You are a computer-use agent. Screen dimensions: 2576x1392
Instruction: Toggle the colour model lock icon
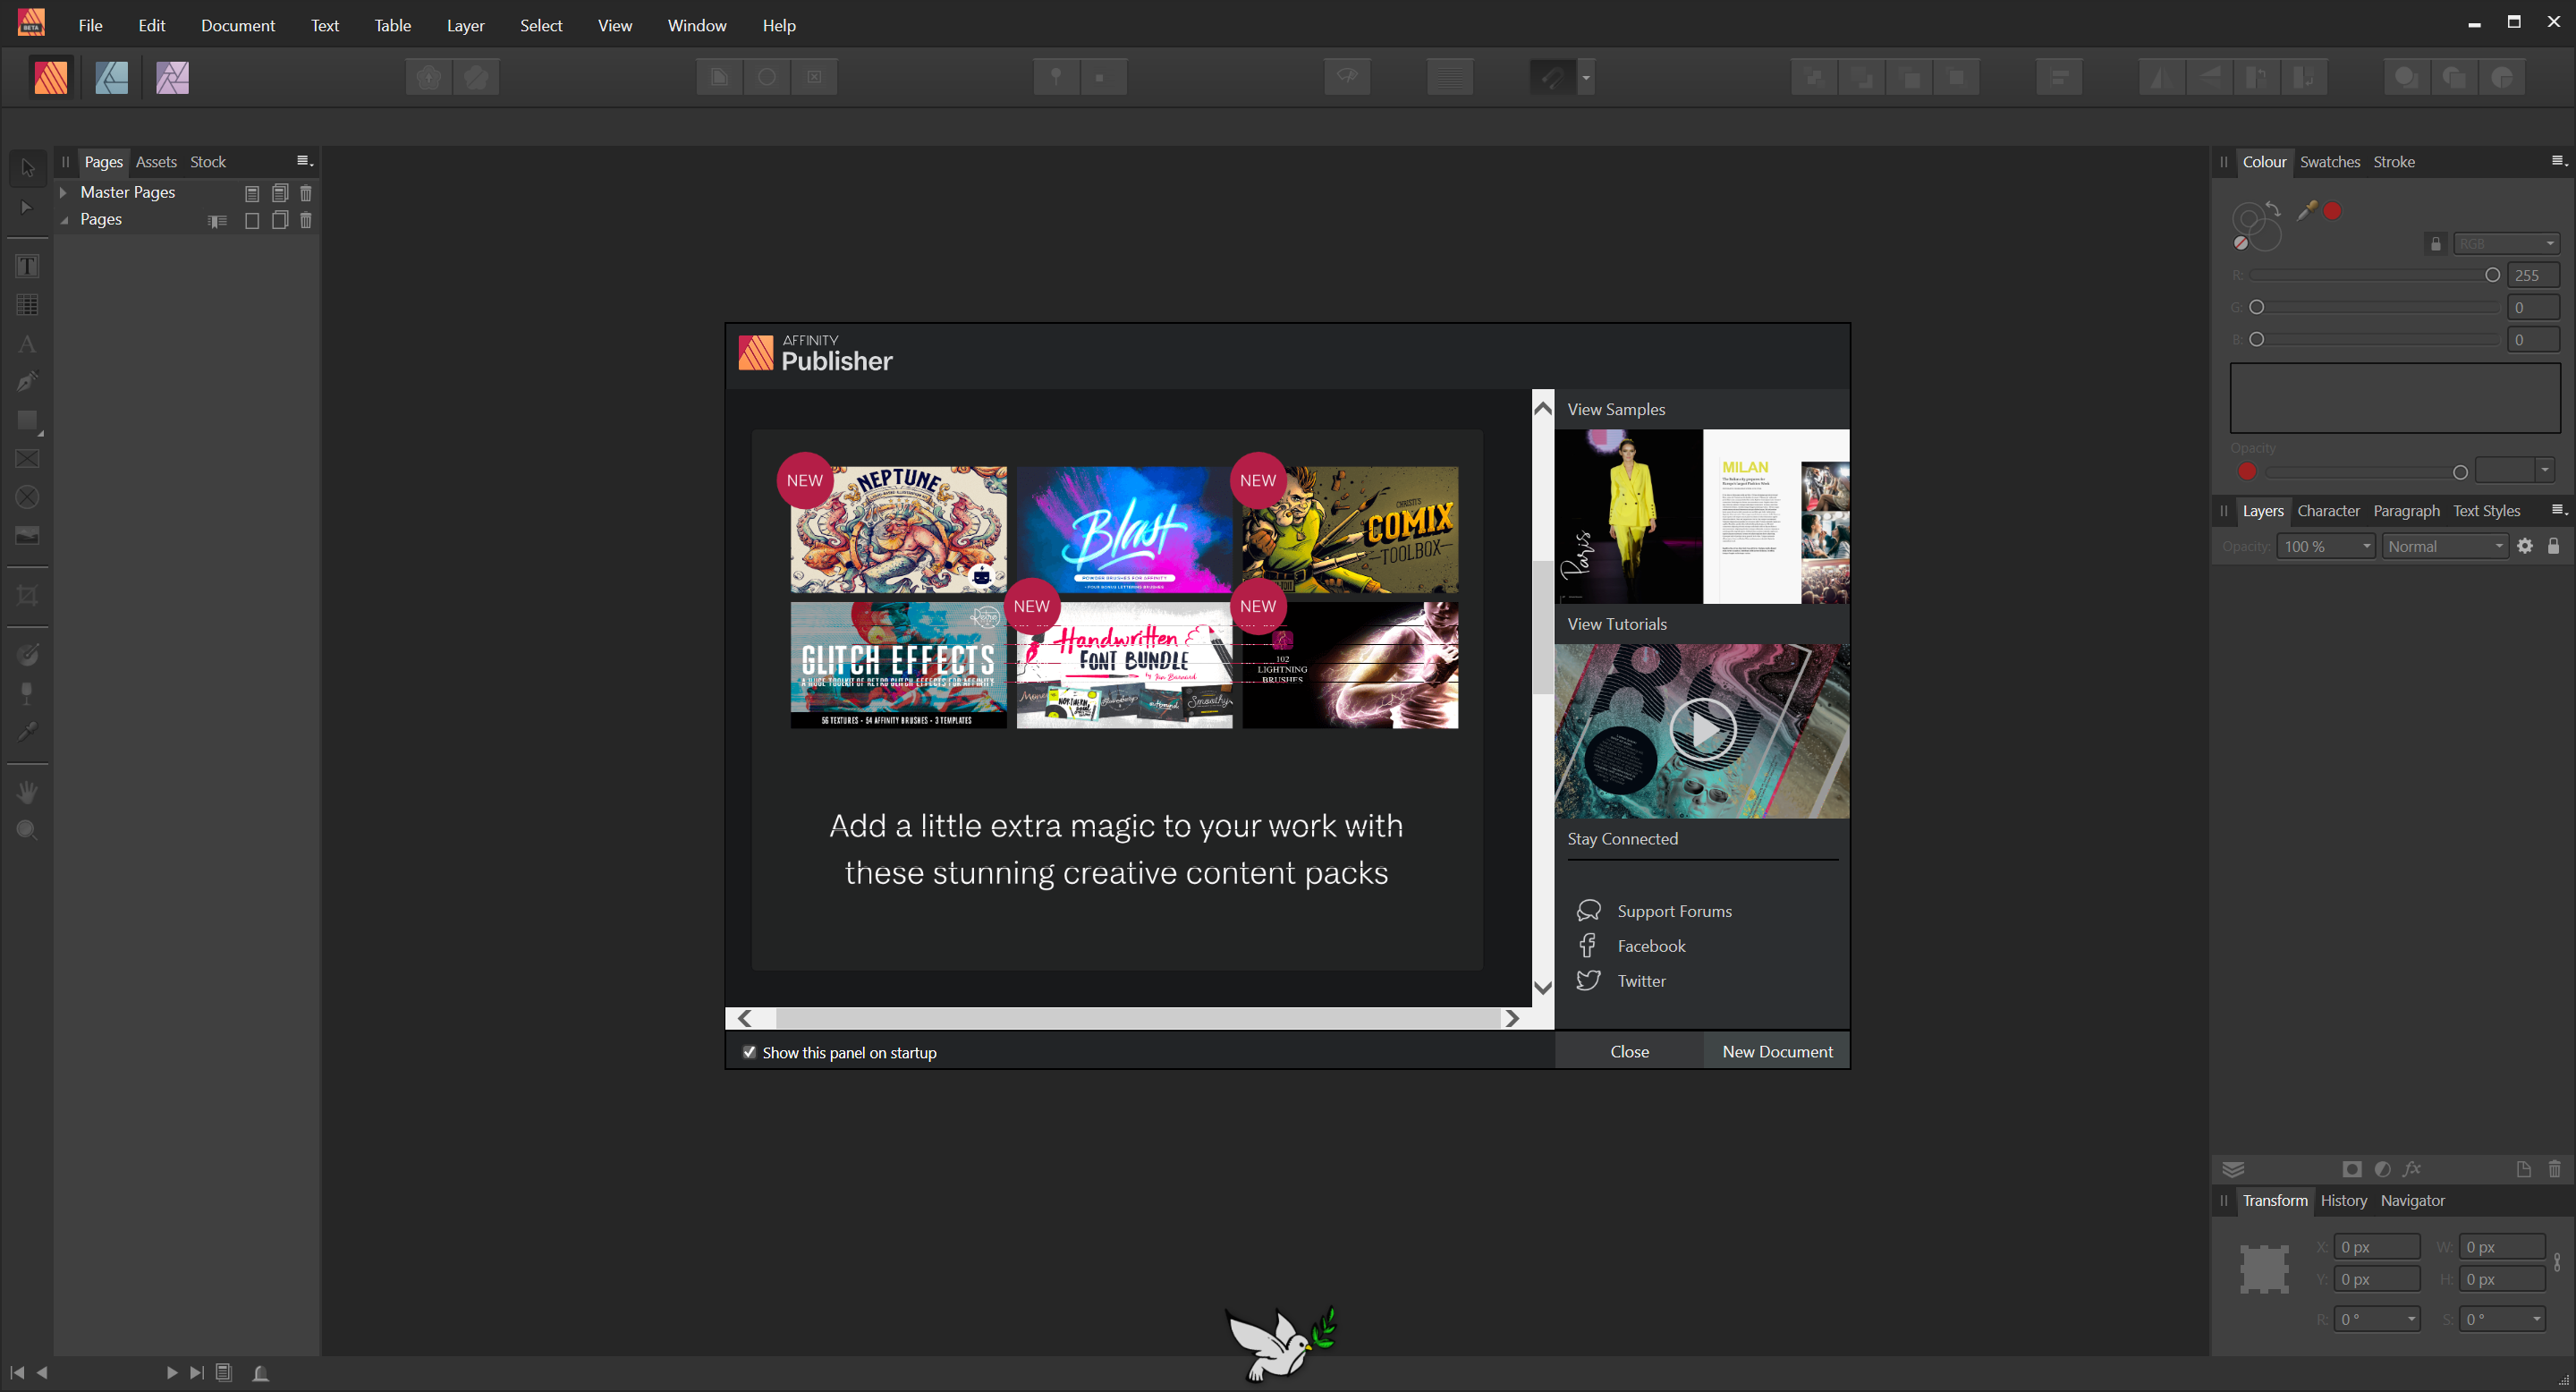(2436, 244)
